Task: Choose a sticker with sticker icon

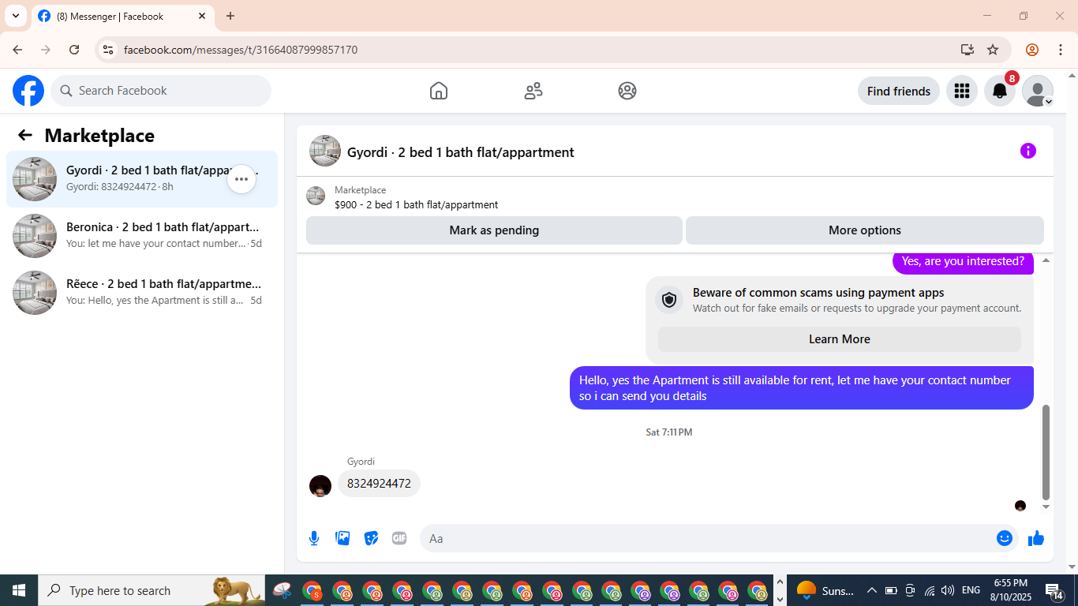Action: pos(371,538)
